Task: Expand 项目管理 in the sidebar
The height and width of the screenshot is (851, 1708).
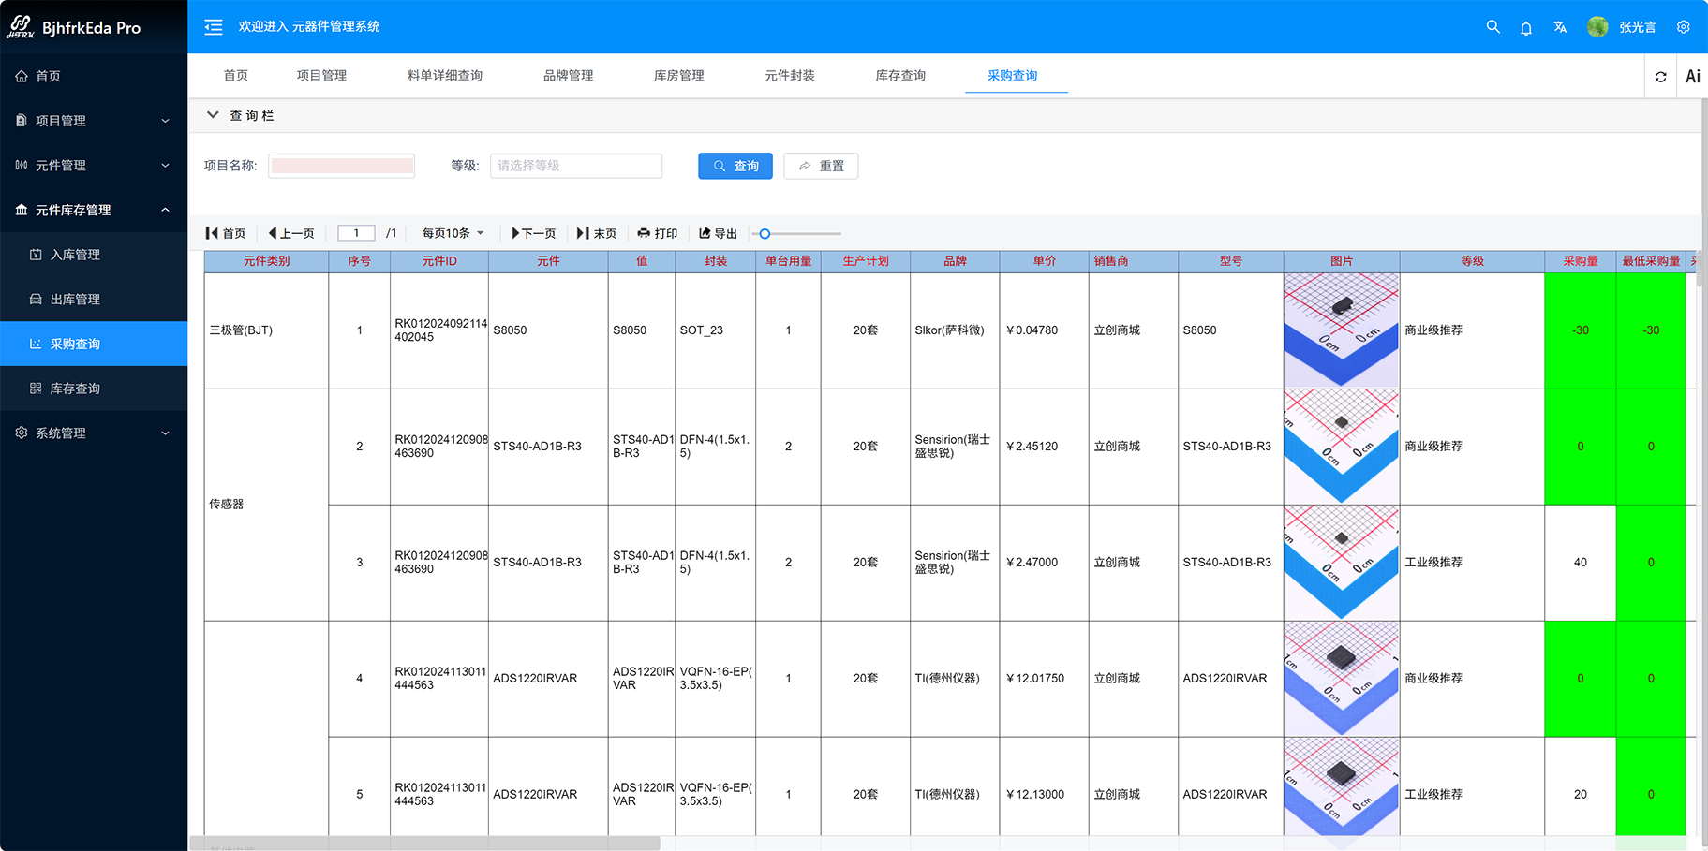Action: click(94, 121)
